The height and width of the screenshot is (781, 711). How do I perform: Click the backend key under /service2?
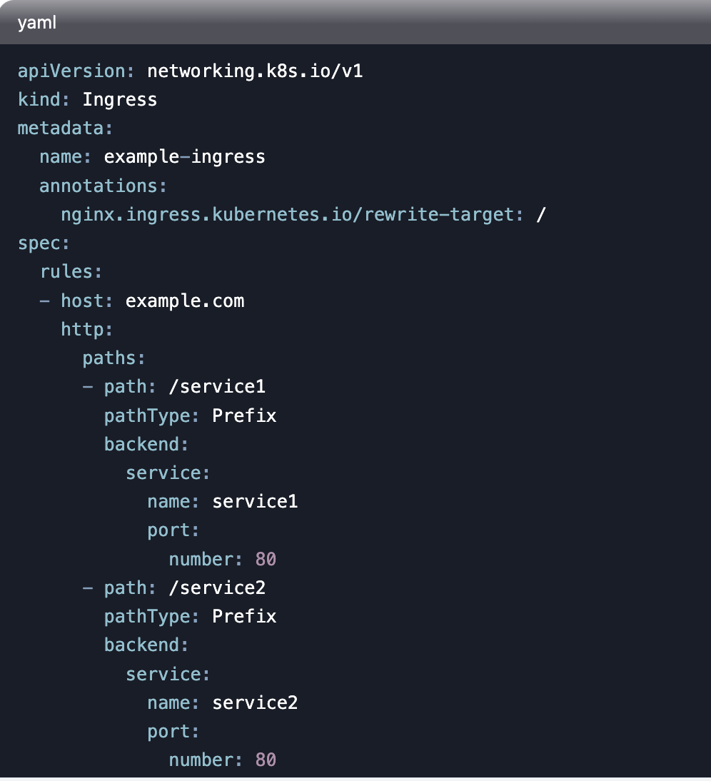146,645
